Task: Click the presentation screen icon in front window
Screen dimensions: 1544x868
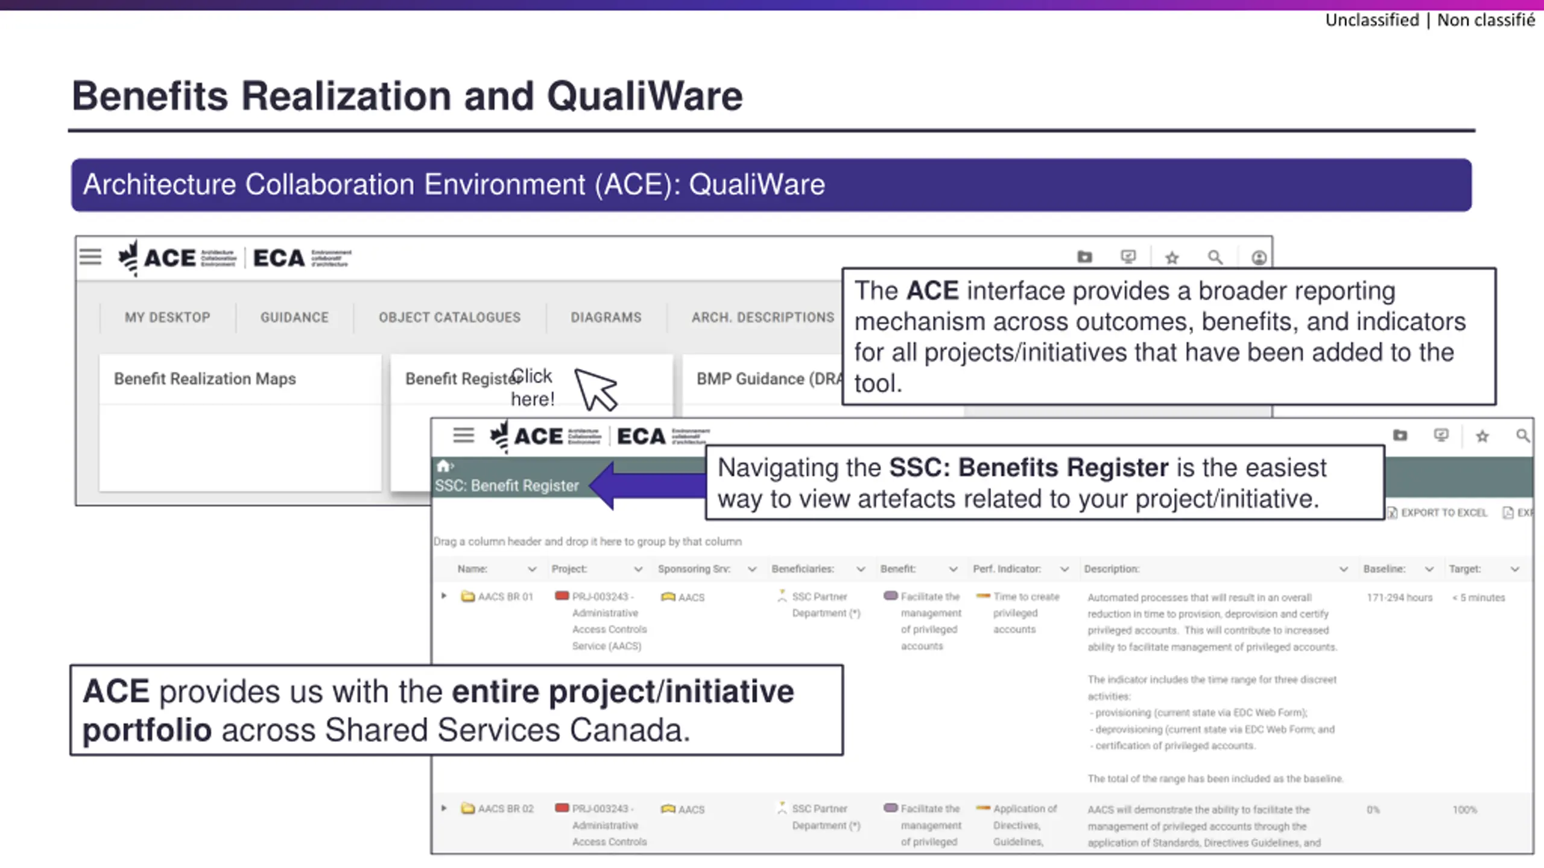Action: tap(1441, 435)
